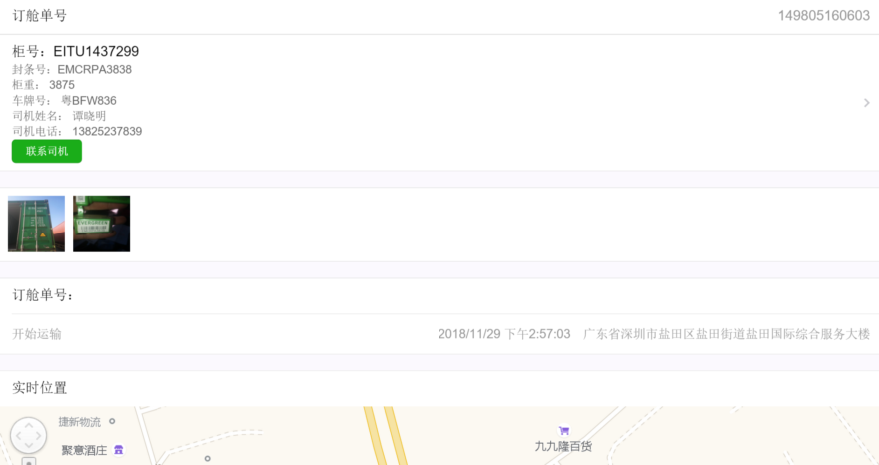Click the 九九隆百货 shopping cart icon
This screenshot has width=879, height=465.
pyautogui.click(x=564, y=431)
